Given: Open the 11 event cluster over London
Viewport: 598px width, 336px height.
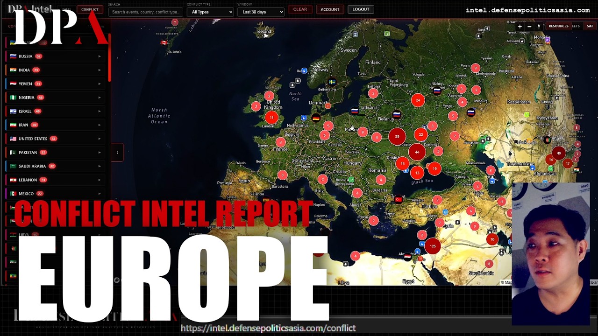Looking at the screenshot, I should (x=271, y=118).
